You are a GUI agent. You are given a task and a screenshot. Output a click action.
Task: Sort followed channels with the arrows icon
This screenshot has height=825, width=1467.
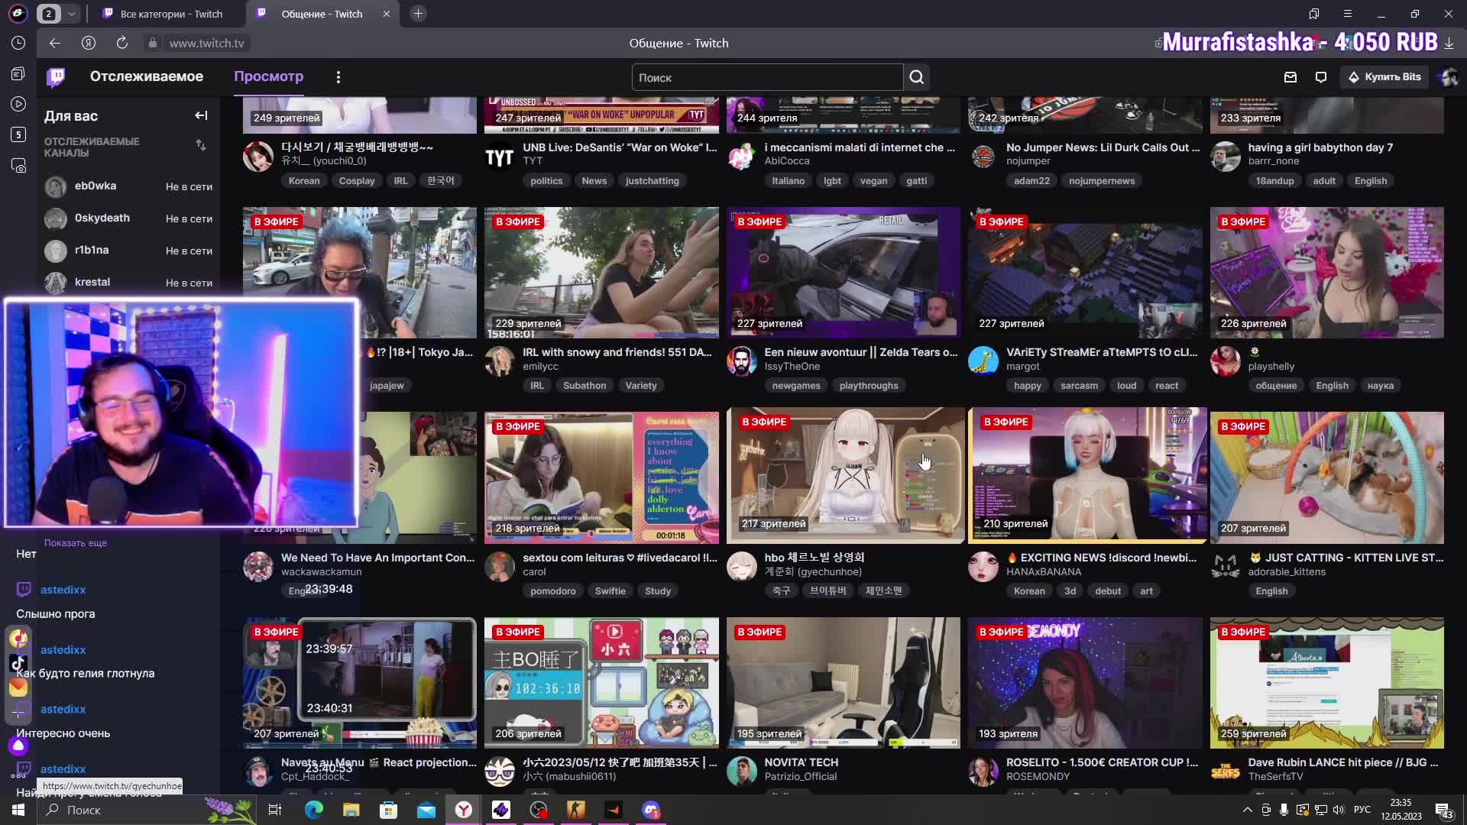point(201,145)
